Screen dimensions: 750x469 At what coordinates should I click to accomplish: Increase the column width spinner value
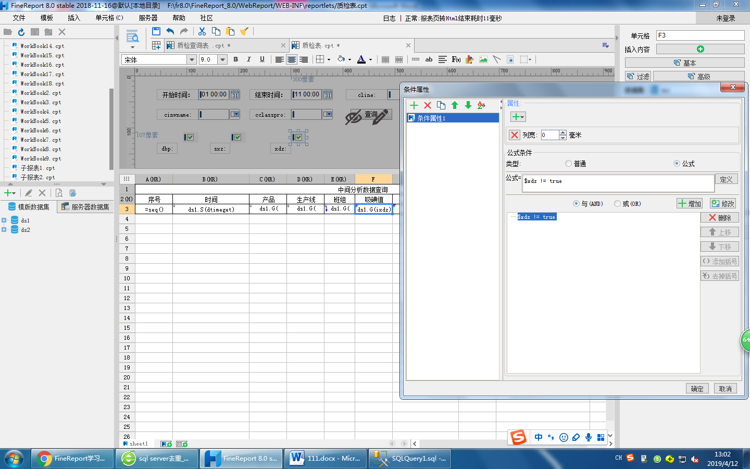coord(562,132)
